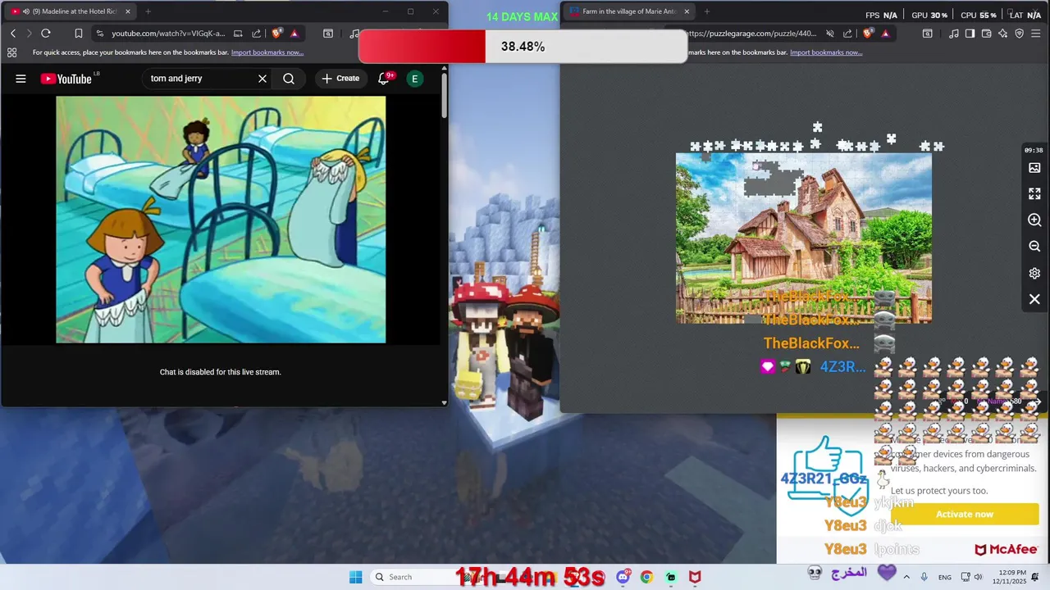The height and width of the screenshot is (590, 1050).
Task: Open the YouTube hamburger guide menu
Action: [21, 79]
